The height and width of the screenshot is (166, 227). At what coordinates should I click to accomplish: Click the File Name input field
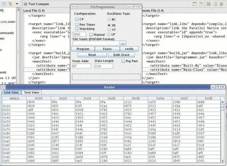pyautogui.click(x=96, y=43)
